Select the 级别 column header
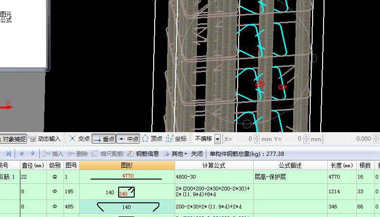The height and width of the screenshot is (217, 380). tap(55, 165)
